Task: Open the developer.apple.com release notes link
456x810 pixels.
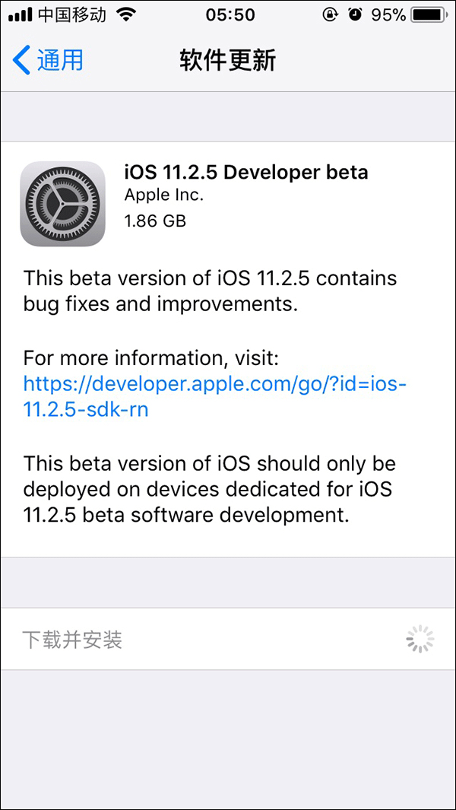Action: click(215, 396)
